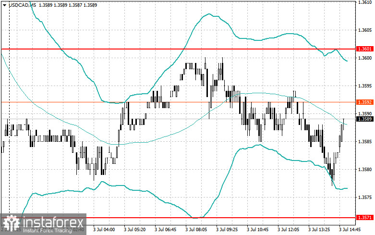Click the current price 1.3589 label
This screenshot has height=235, width=375.
pos(365,119)
